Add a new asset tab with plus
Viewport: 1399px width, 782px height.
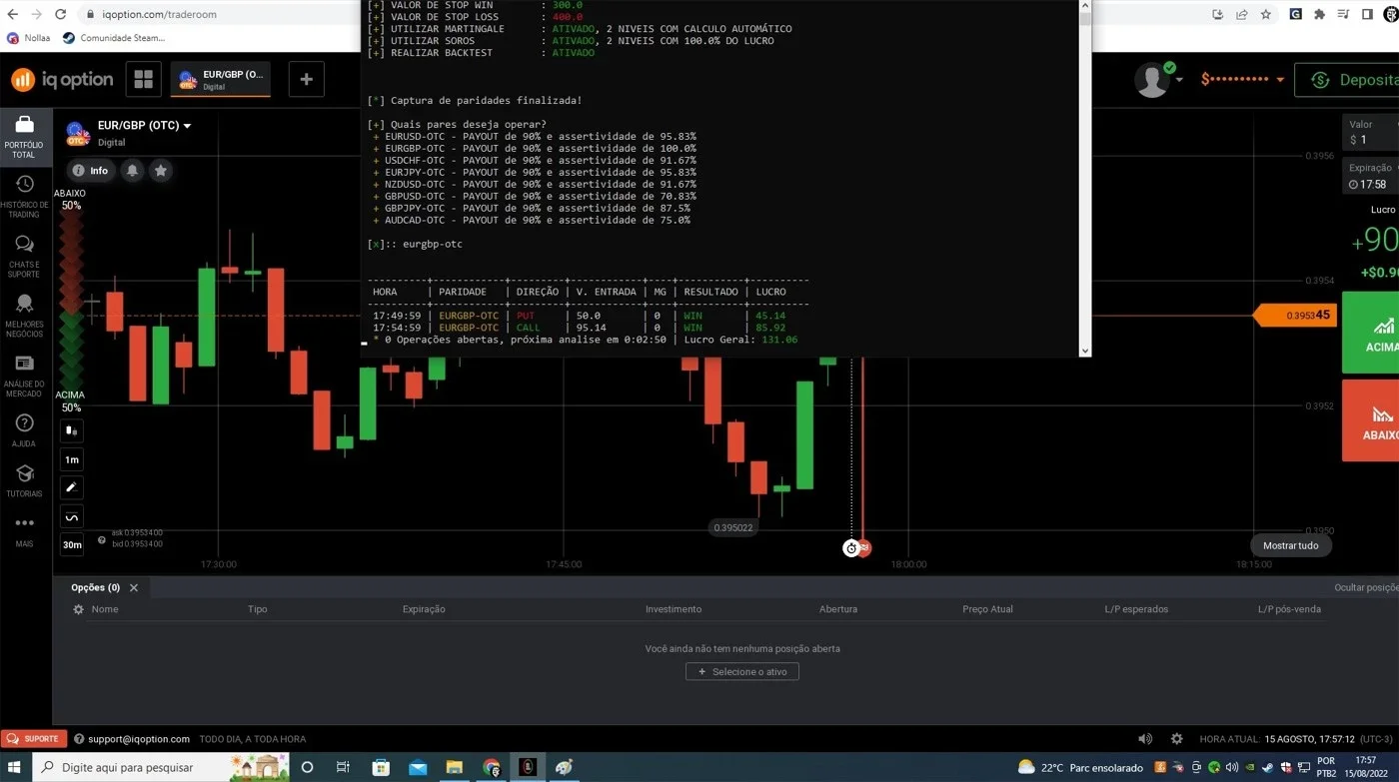(306, 80)
